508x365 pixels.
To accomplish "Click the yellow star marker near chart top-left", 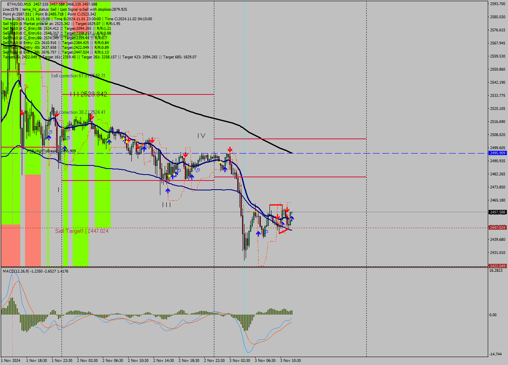I will pyautogui.click(x=21, y=89).
